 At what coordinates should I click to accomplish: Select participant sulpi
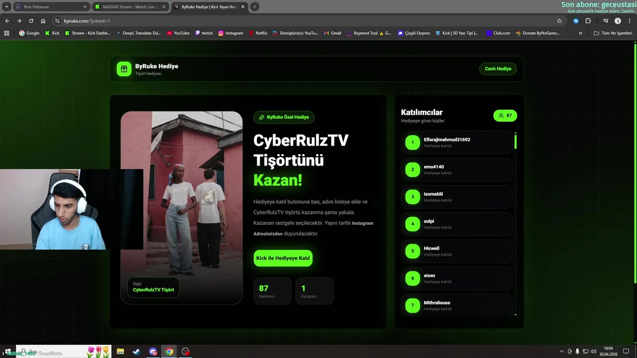click(456, 224)
